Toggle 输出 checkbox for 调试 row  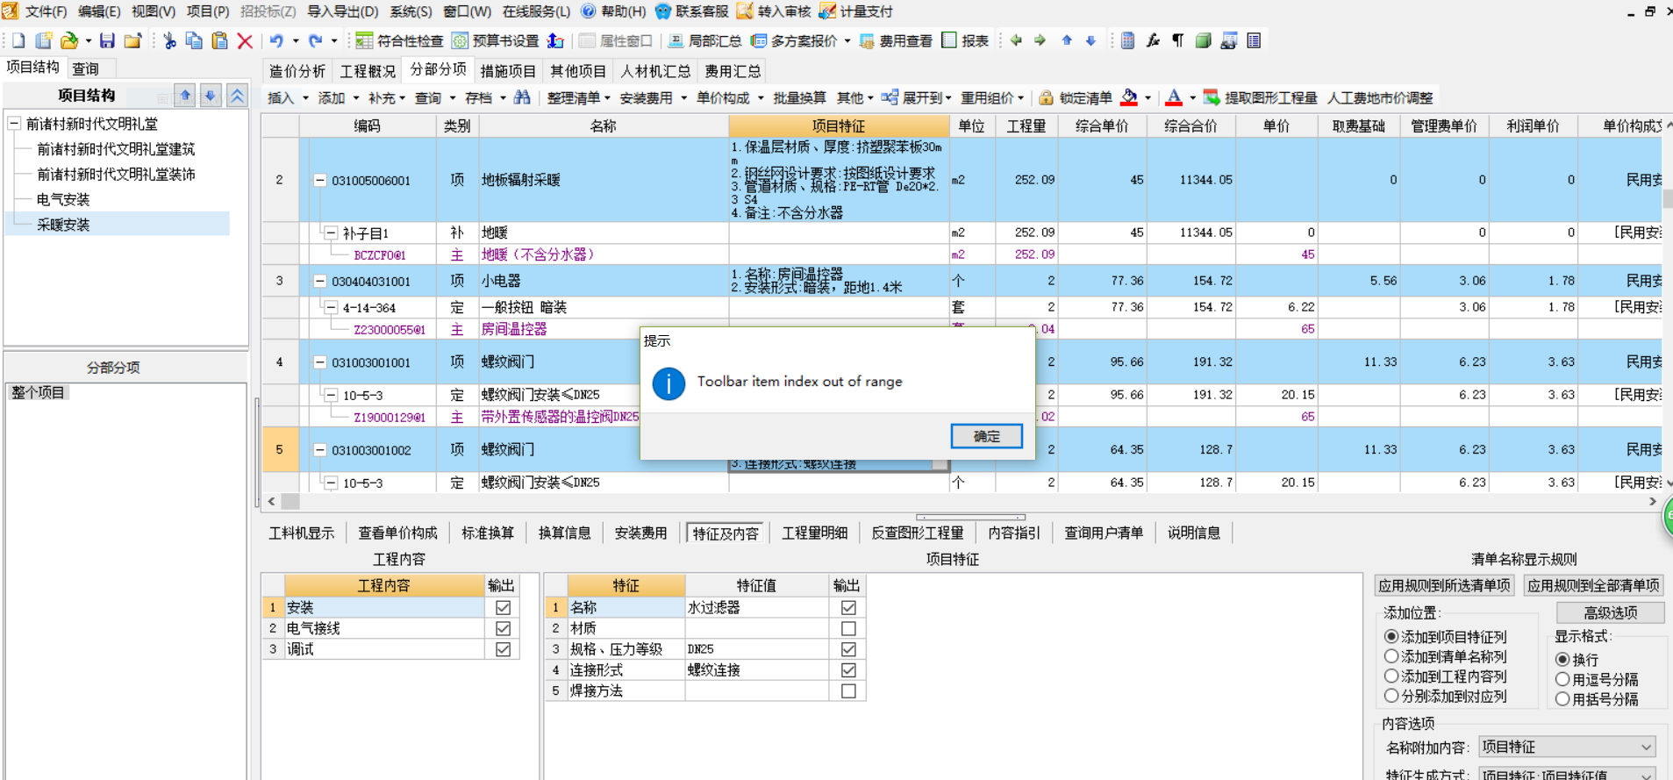coord(503,649)
